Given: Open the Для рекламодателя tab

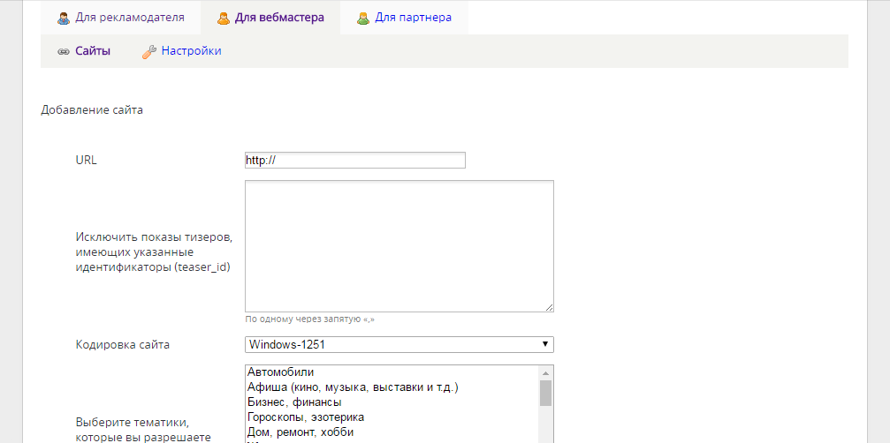Looking at the screenshot, I should (x=130, y=18).
